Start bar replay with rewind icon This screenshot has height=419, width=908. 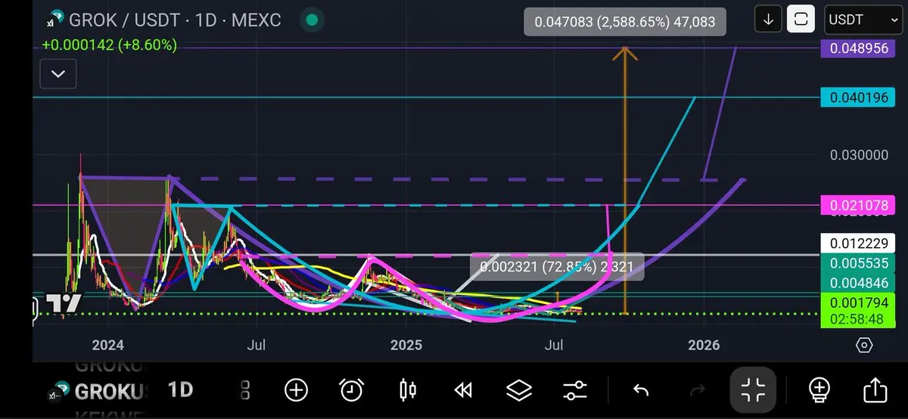462,390
